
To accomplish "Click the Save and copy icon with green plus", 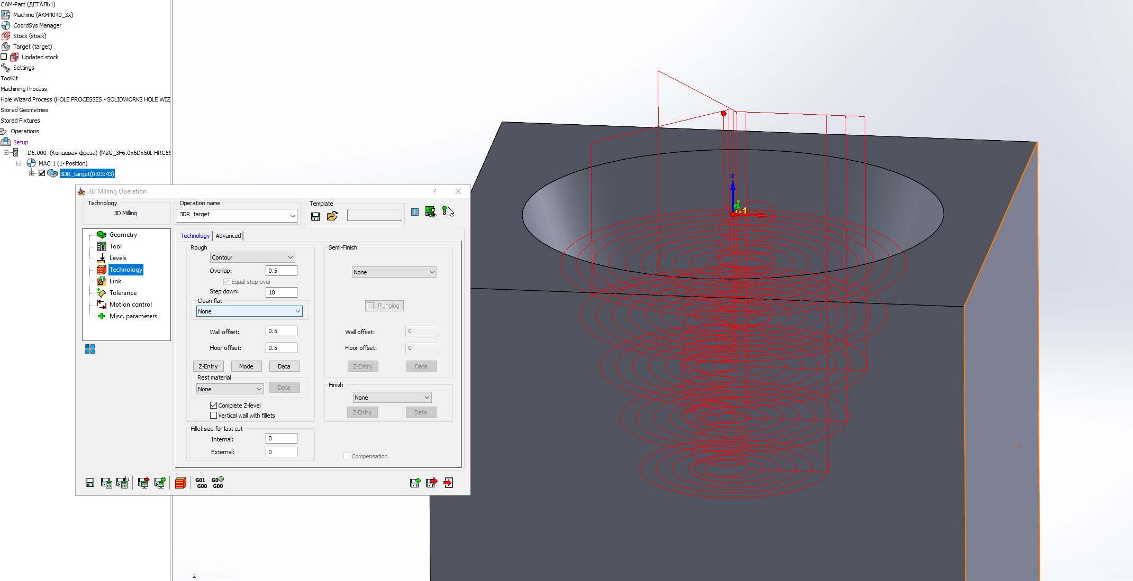I will (x=415, y=483).
